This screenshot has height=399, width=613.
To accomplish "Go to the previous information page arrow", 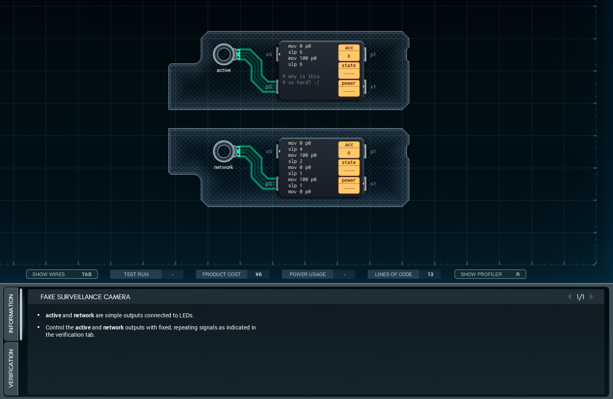I will point(569,297).
